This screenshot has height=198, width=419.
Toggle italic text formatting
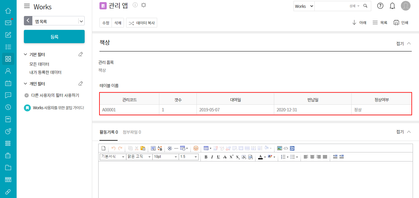pos(212,157)
